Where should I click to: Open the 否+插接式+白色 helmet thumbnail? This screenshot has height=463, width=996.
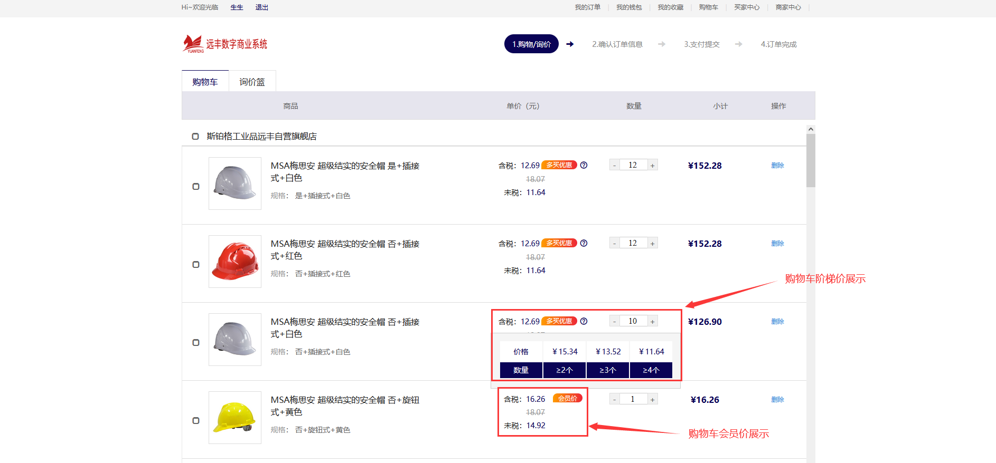tap(235, 340)
